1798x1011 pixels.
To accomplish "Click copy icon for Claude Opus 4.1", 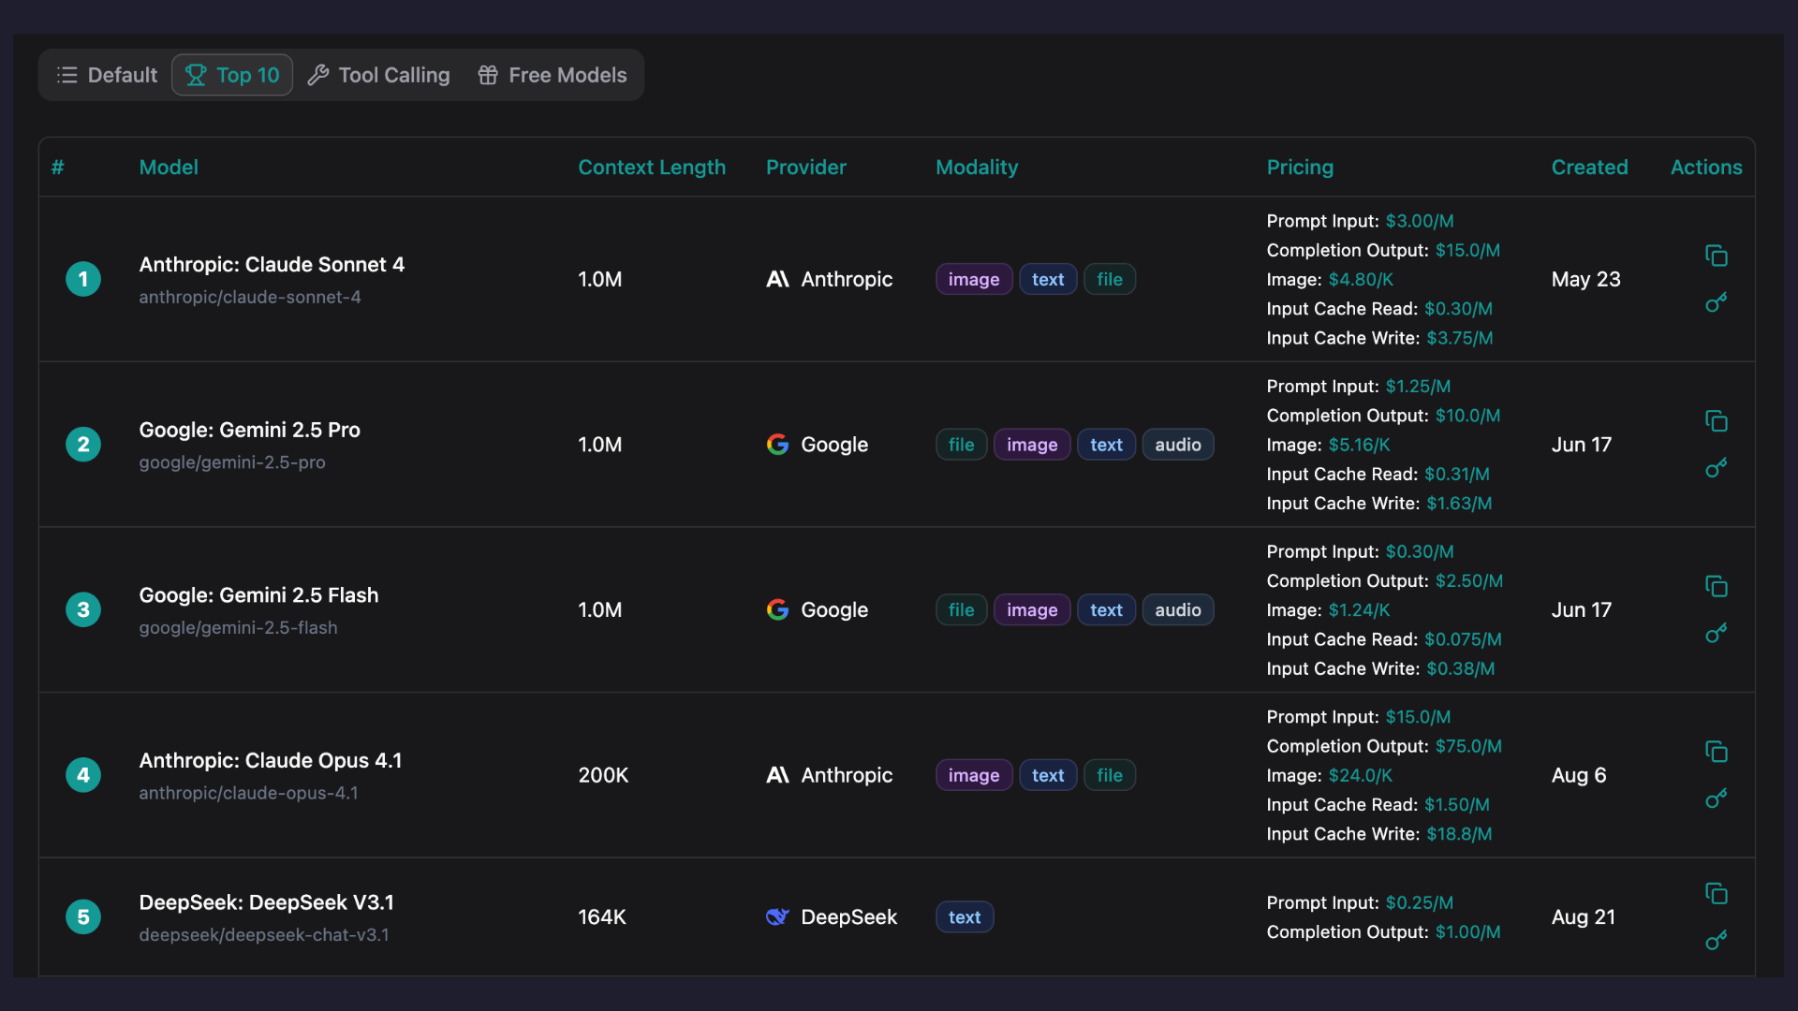I will click(1716, 752).
